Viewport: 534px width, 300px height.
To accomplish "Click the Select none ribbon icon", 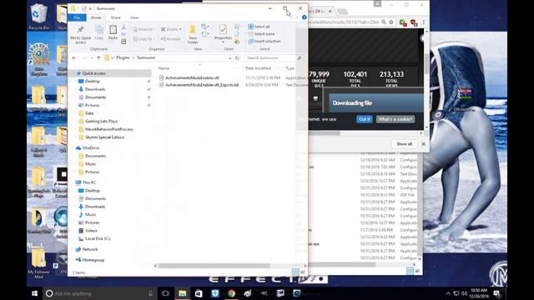I will pos(261,34).
